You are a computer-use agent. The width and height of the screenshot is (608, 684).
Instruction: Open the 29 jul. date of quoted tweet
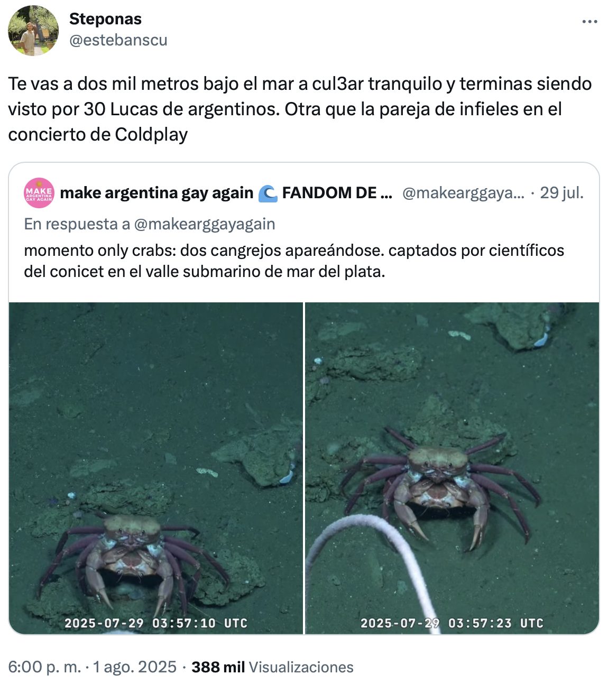point(562,193)
